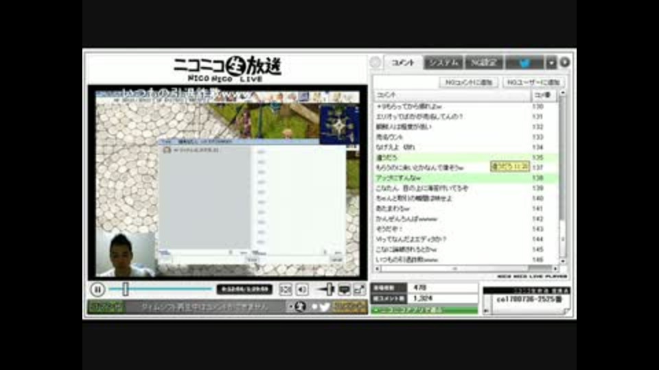Image resolution: width=659 pixels, height=370 pixels.
Task: Click the minimap in the game video
Action: coord(339,125)
